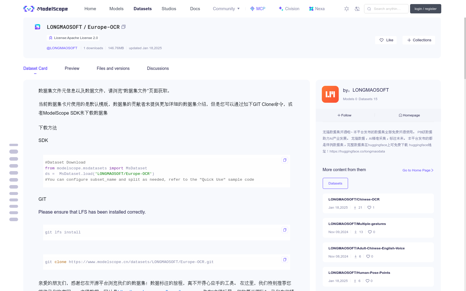The width and height of the screenshot is (466, 291).
Task: Click the 'SDK' heading text
Action: pos(43,140)
